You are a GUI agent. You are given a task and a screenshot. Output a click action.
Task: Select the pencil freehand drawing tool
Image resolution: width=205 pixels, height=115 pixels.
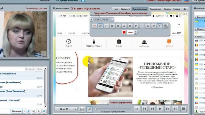100,26
